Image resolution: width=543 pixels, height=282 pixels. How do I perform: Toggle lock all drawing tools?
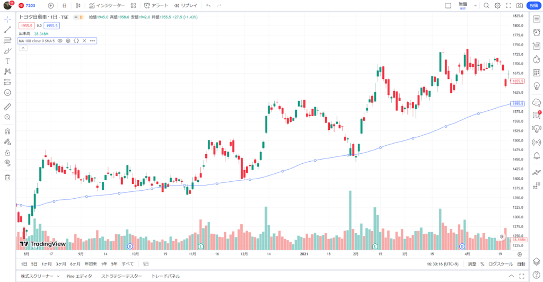point(7,153)
